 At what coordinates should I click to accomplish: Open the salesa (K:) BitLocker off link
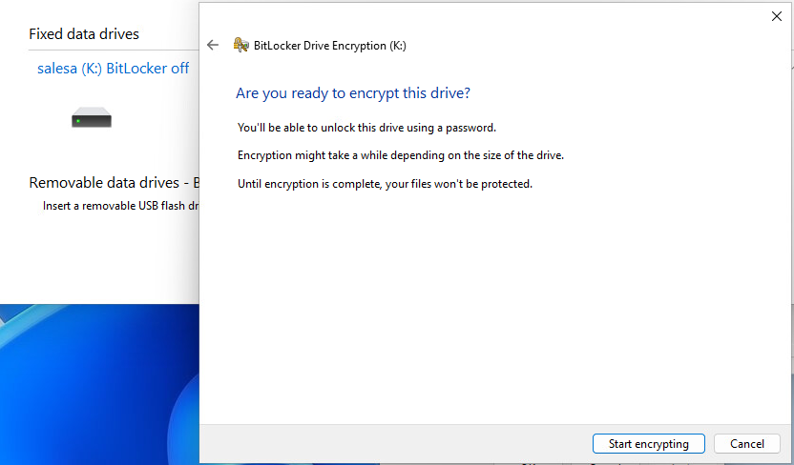coord(113,69)
